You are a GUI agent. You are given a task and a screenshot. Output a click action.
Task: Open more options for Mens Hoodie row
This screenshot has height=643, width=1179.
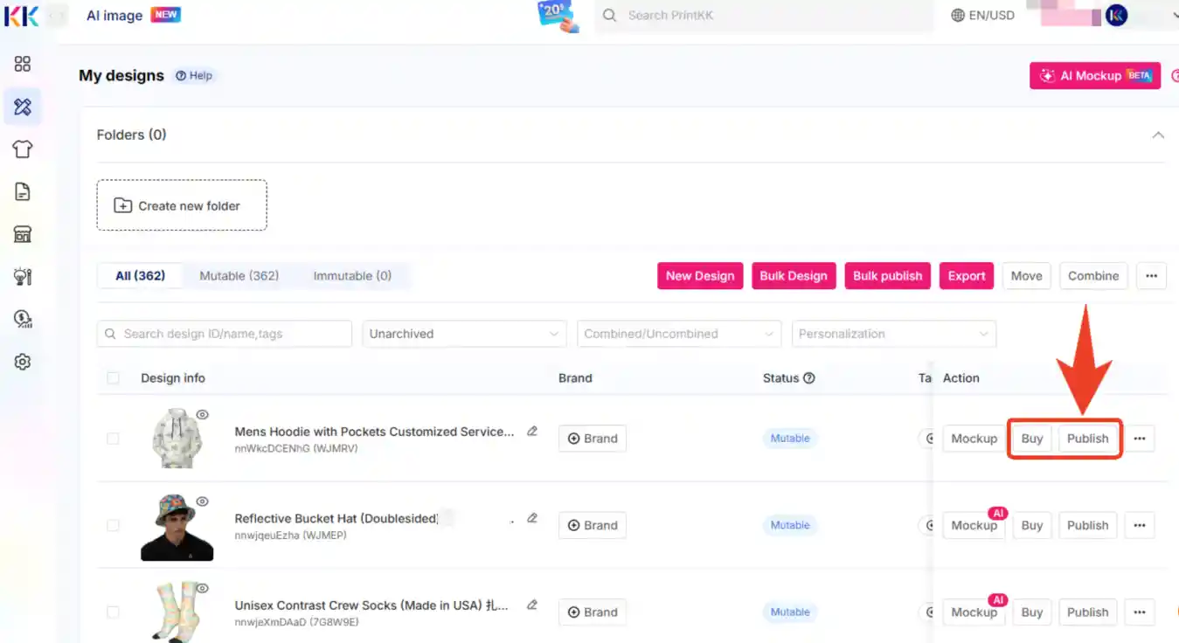(x=1140, y=439)
